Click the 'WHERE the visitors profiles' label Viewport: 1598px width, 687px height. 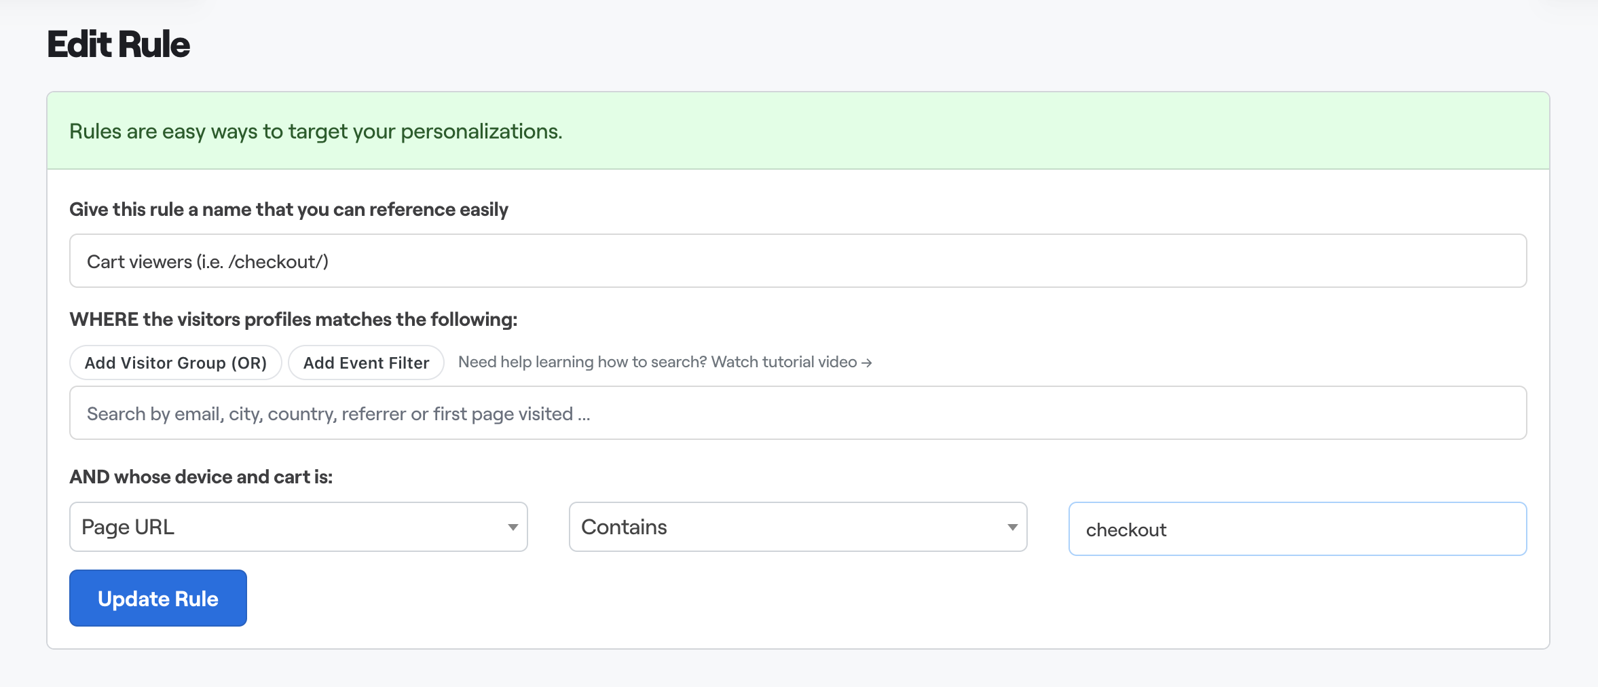tap(293, 320)
